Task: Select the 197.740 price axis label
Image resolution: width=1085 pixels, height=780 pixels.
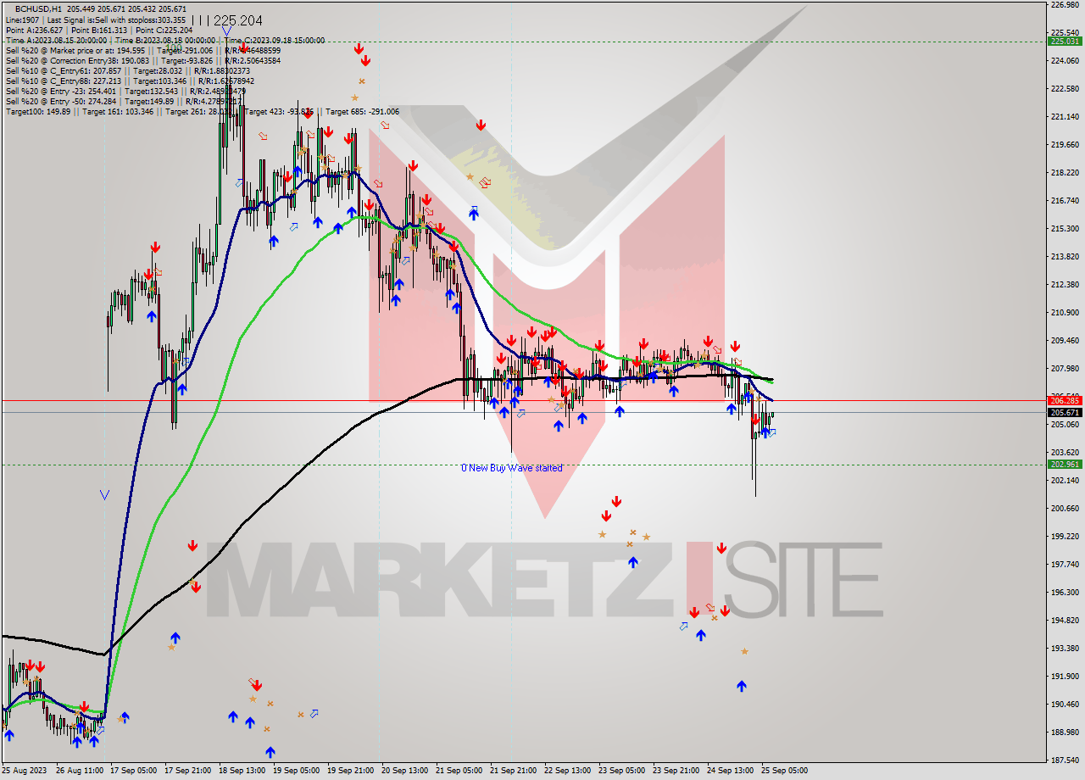Action: [1065, 565]
